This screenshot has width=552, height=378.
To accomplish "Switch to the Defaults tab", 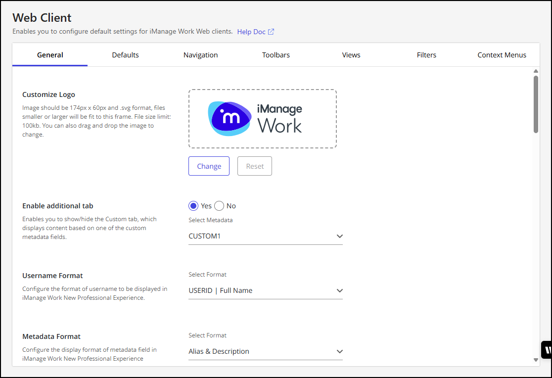I will [x=125, y=55].
